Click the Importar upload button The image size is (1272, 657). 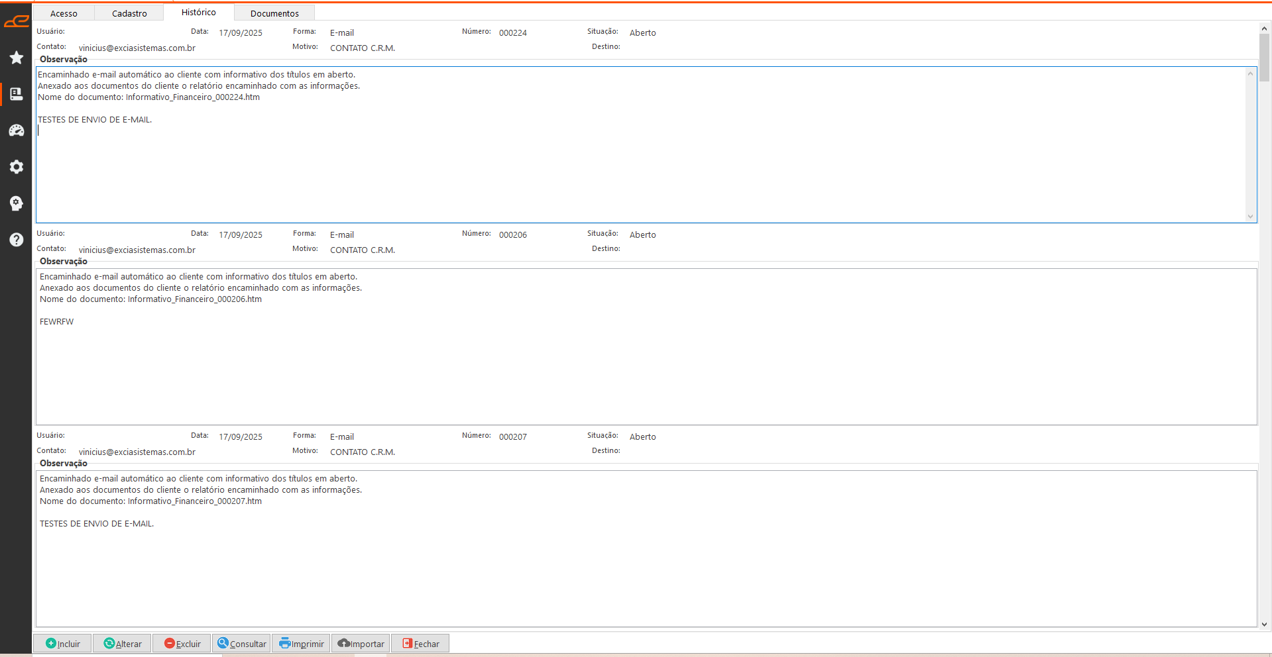pyautogui.click(x=361, y=644)
